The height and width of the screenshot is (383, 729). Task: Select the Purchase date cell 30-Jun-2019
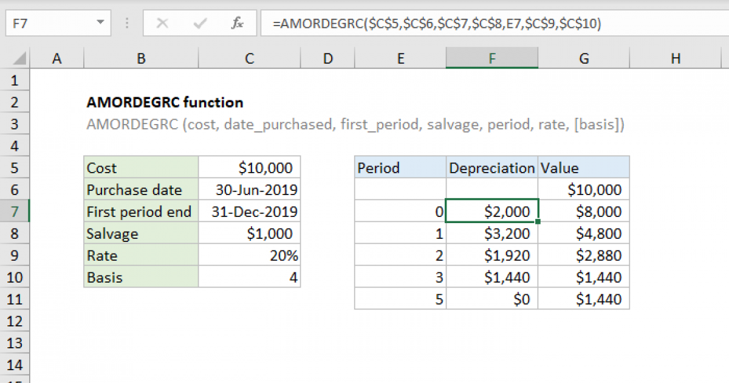pyautogui.click(x=249, y=189)
